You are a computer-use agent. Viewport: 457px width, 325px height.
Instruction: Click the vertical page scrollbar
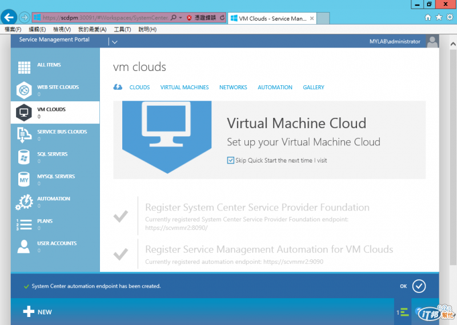point(453,158)
